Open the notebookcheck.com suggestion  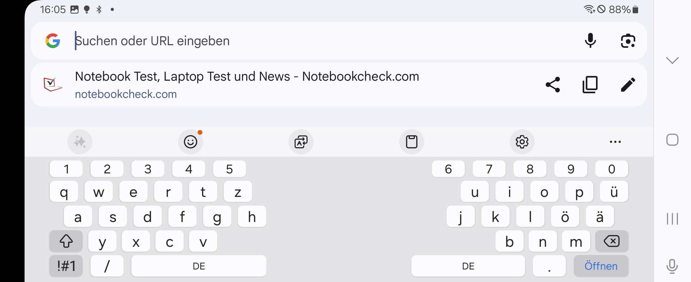[x=247, y=85]
